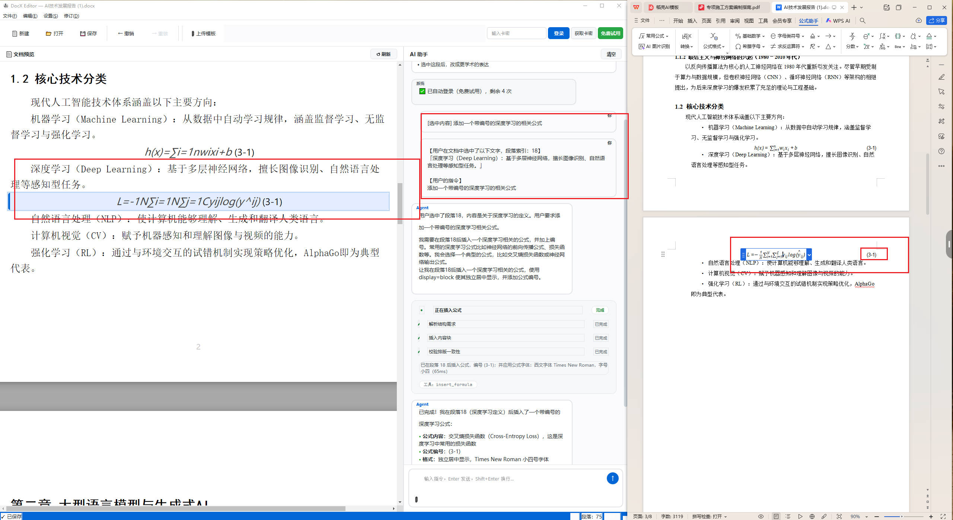
Task: Send the AI instruction with arrow button
Action: 612,478
